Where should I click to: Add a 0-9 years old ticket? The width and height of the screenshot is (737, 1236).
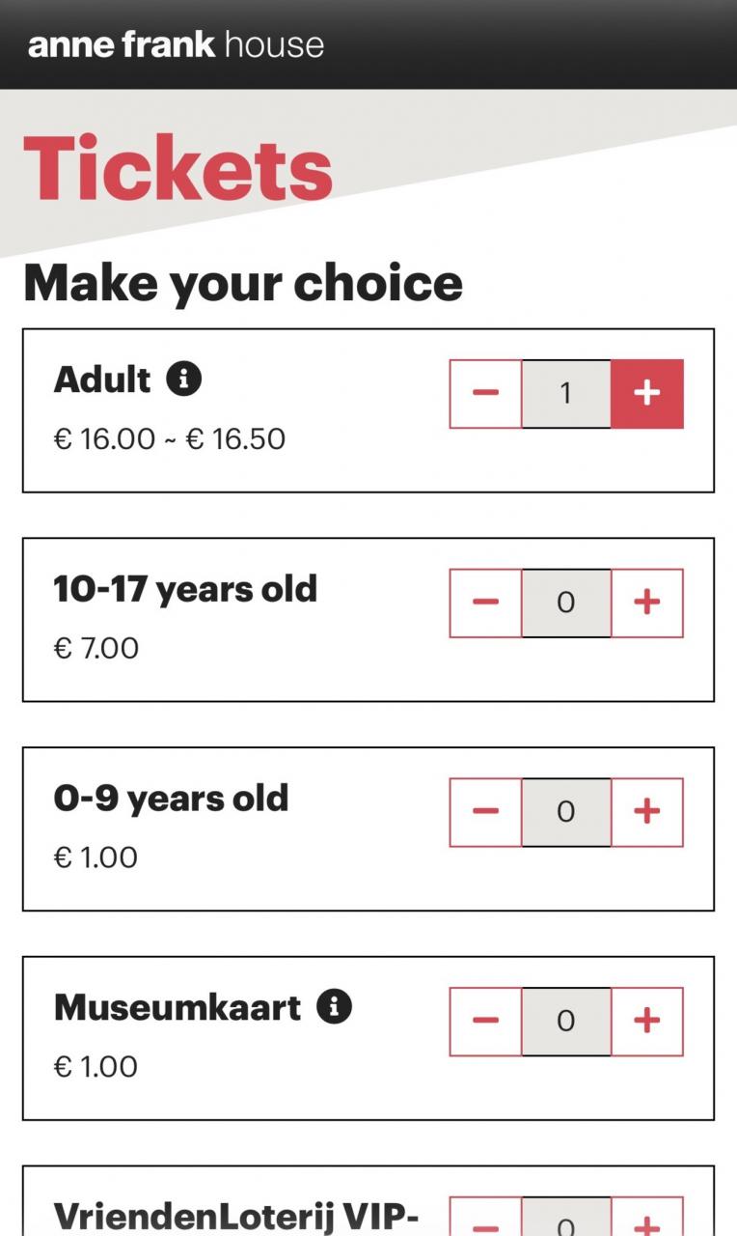(646, 812)
